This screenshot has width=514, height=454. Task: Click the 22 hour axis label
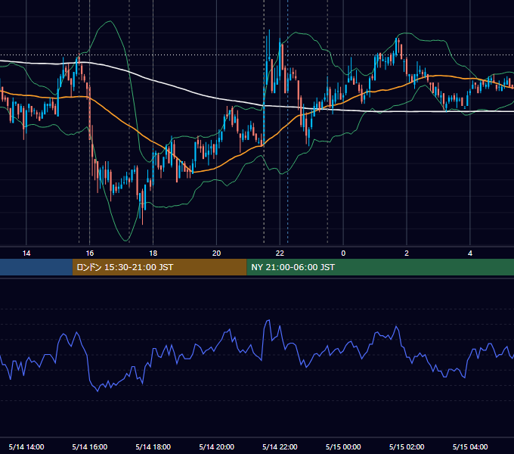pos(280,253)
